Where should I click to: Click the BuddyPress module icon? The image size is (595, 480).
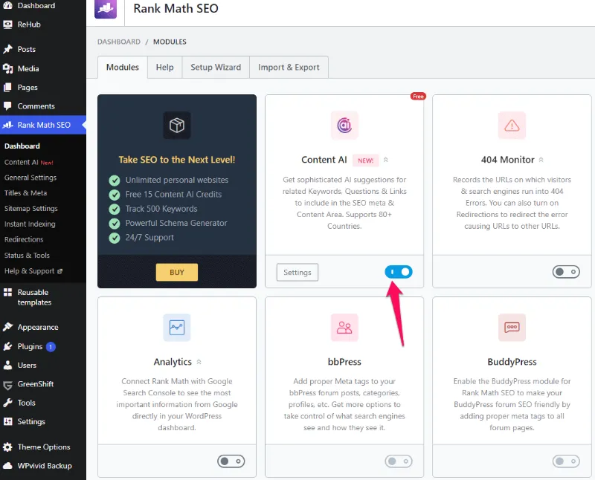point(512,327)
